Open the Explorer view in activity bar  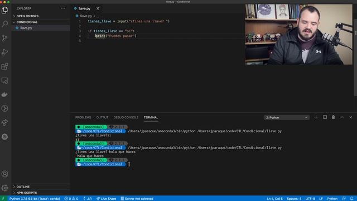[x=4, y=10]
